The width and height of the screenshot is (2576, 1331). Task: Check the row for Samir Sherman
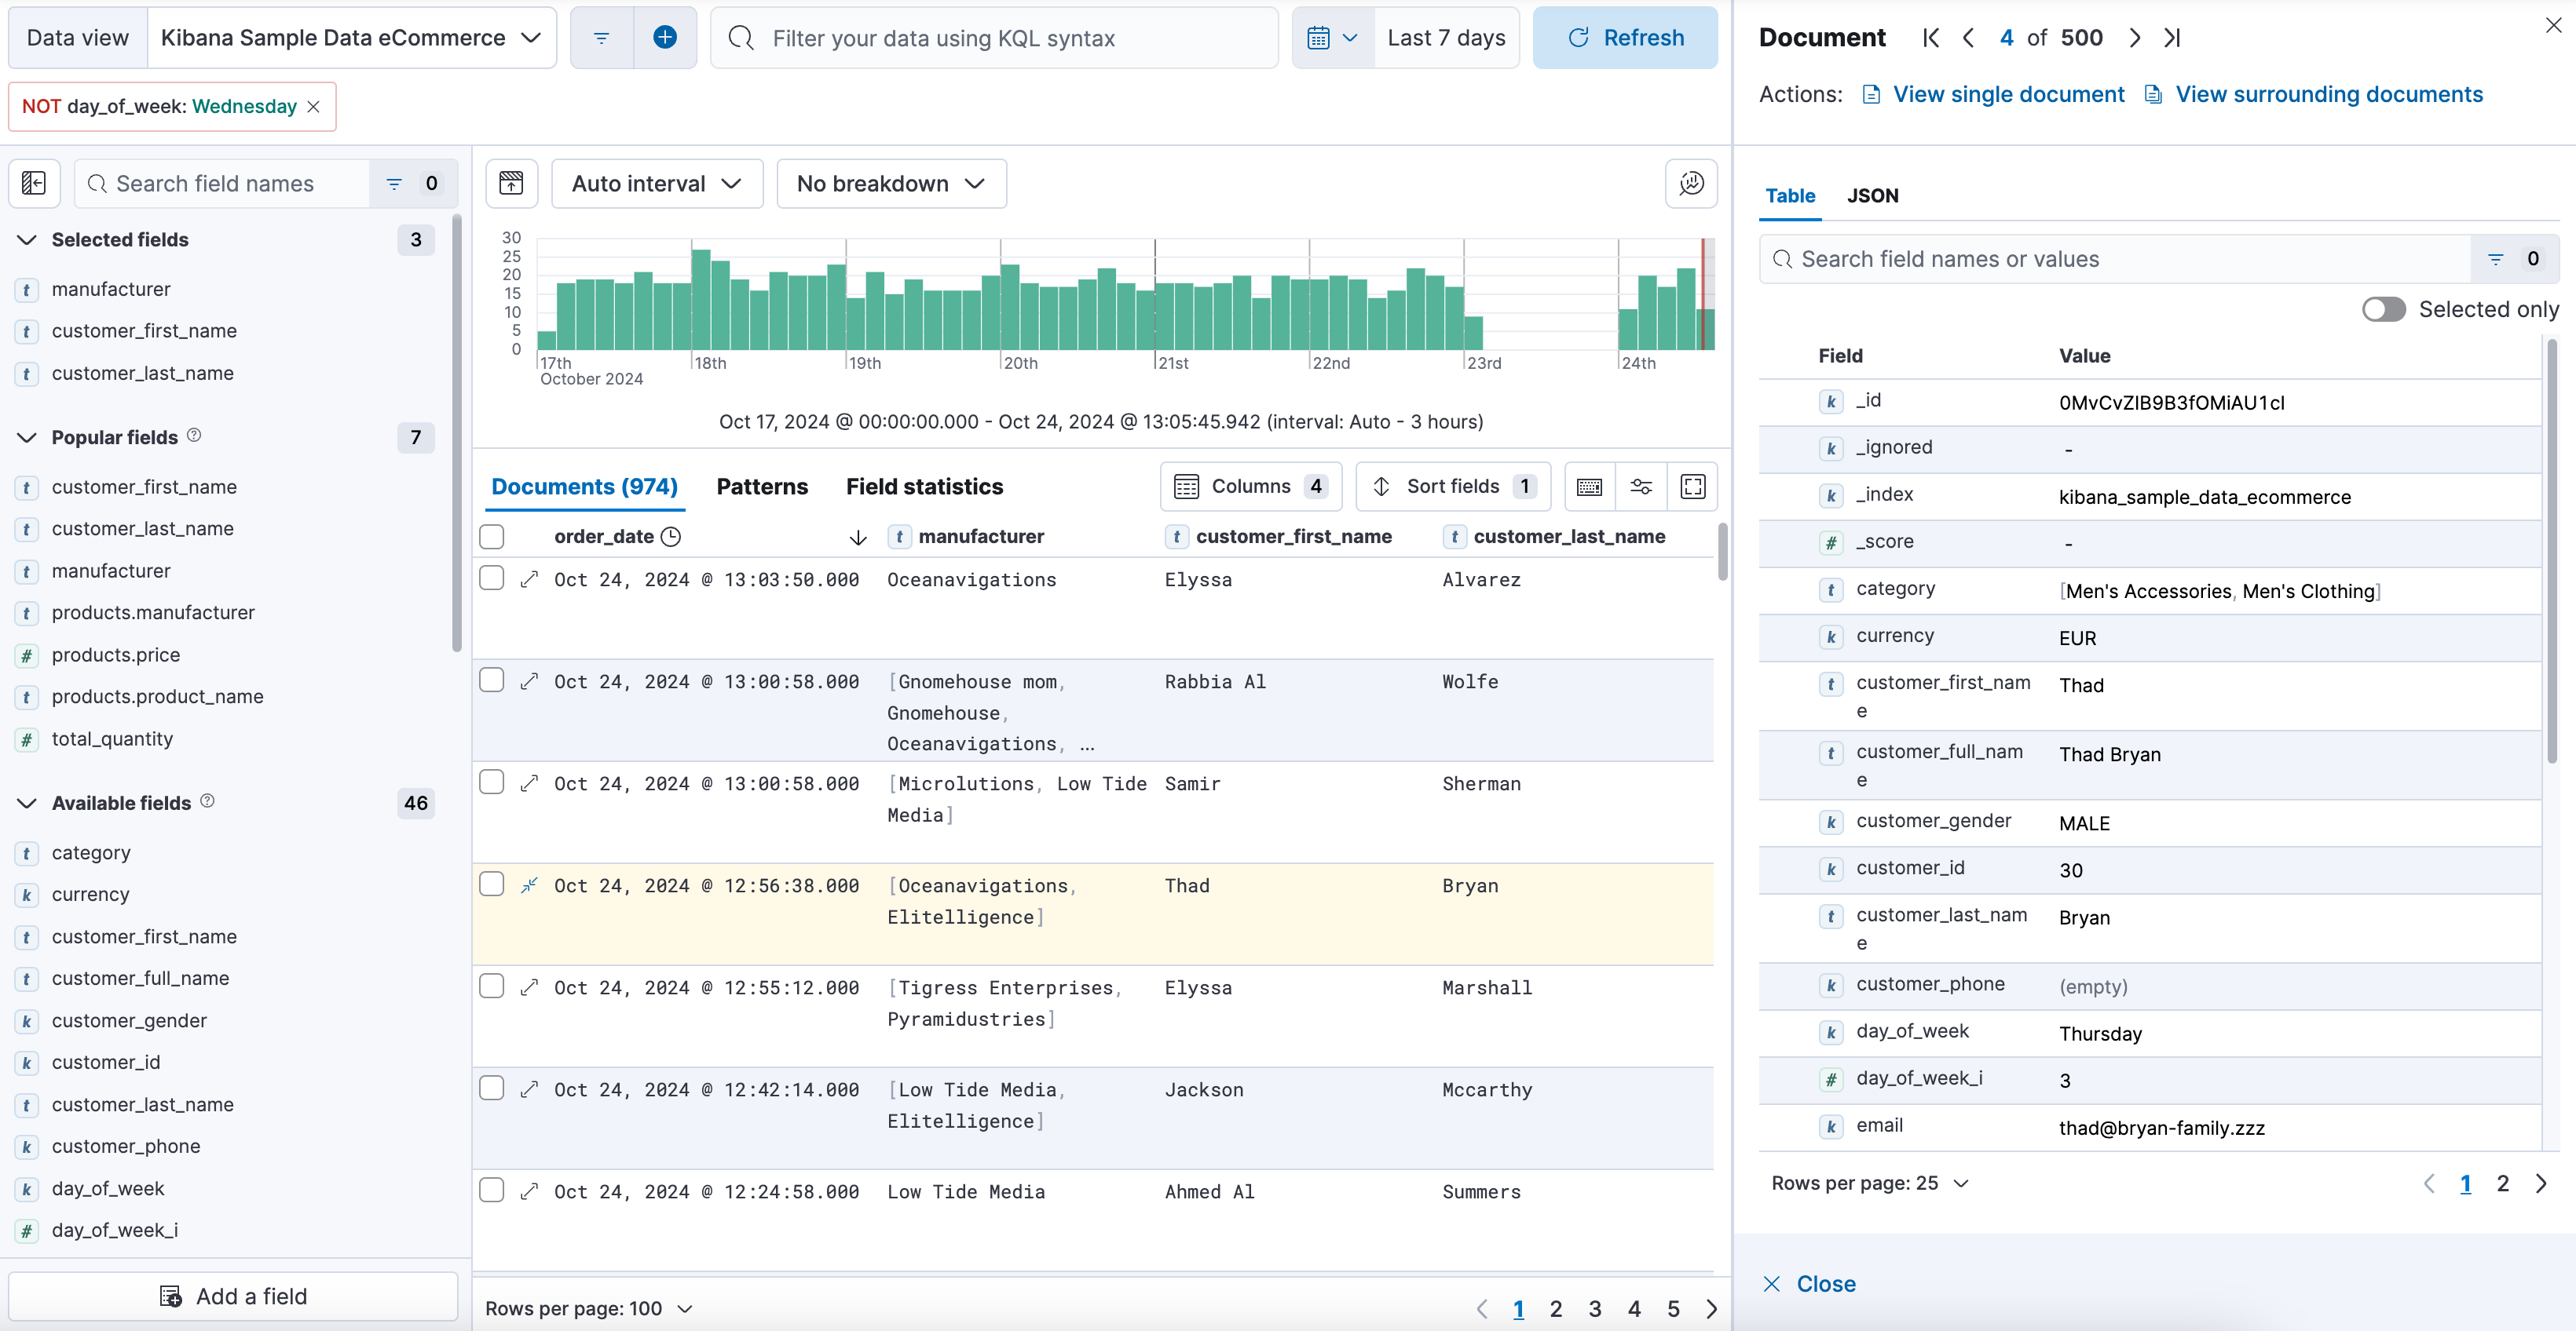[x=491, y=783]
